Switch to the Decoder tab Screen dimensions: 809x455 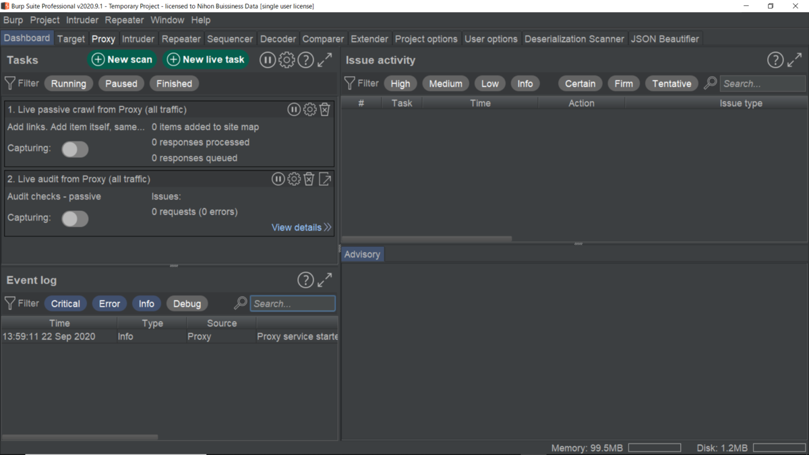click(278, 38)
